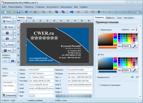Click the Фон add button
The height and width of the screenshot is (103, 143).
(7, 50)
